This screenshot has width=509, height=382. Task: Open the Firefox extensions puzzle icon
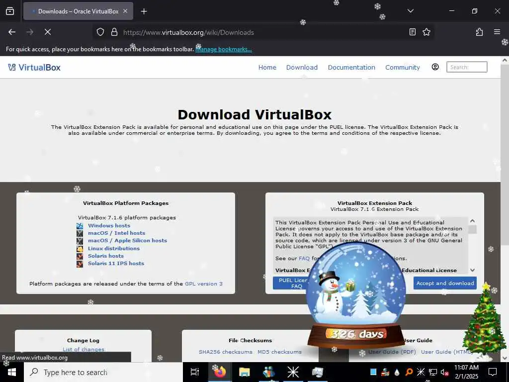(479, 32)
